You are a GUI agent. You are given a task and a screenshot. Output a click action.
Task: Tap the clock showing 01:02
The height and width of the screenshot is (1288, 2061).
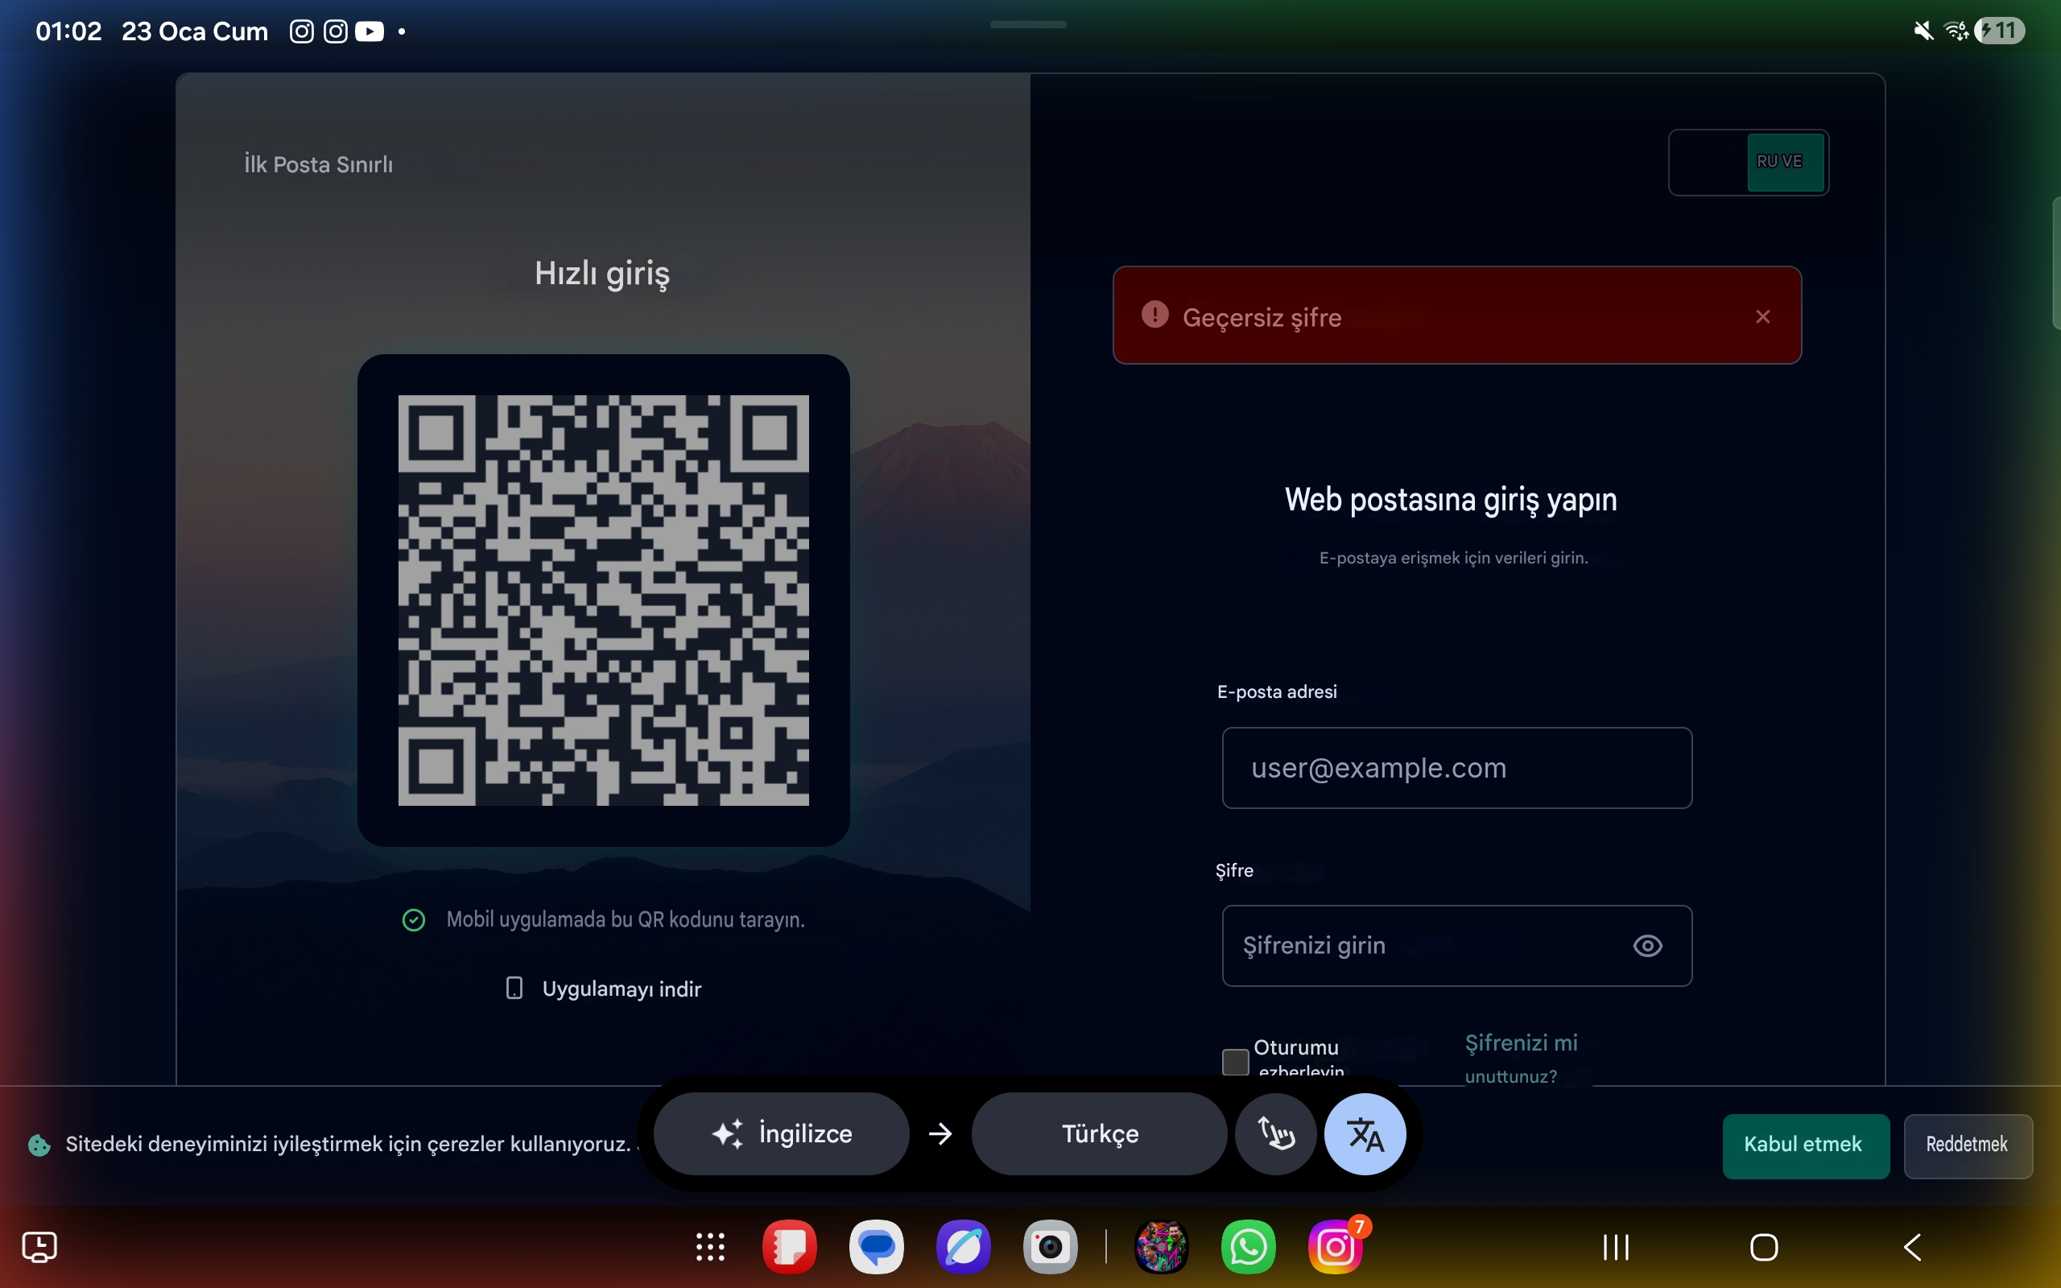coord(68,31)
